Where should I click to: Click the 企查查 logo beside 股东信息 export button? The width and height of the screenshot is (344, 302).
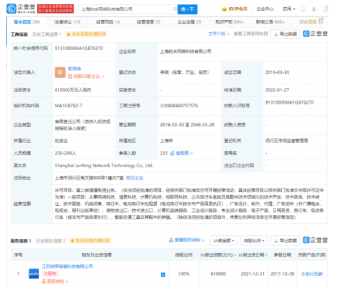(x=315, y=240)
